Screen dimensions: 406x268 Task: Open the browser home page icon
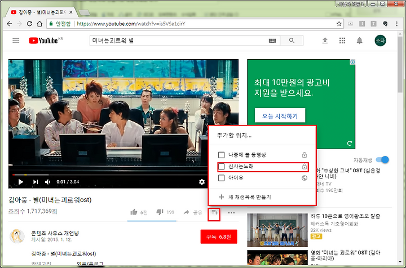click(39, 24)
